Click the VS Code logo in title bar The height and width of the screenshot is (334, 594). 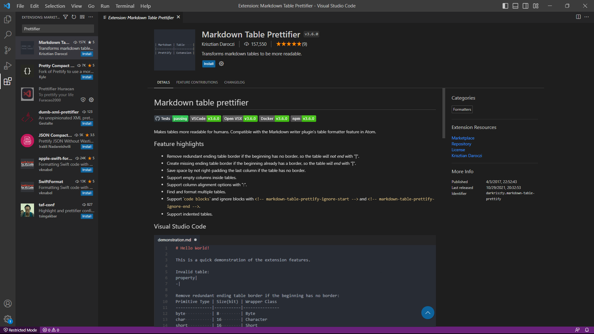pos(7,6)
